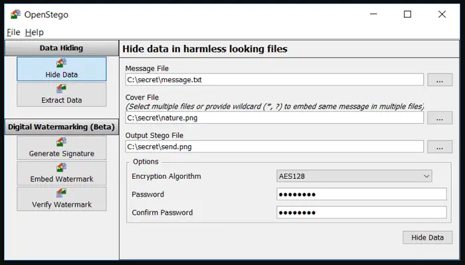Select the Extract Data sidebar button
The width and height of the screenshot is (465, 265).
pos(61,94)
